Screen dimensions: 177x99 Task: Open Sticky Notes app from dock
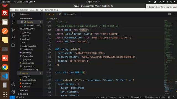(5, 40)
